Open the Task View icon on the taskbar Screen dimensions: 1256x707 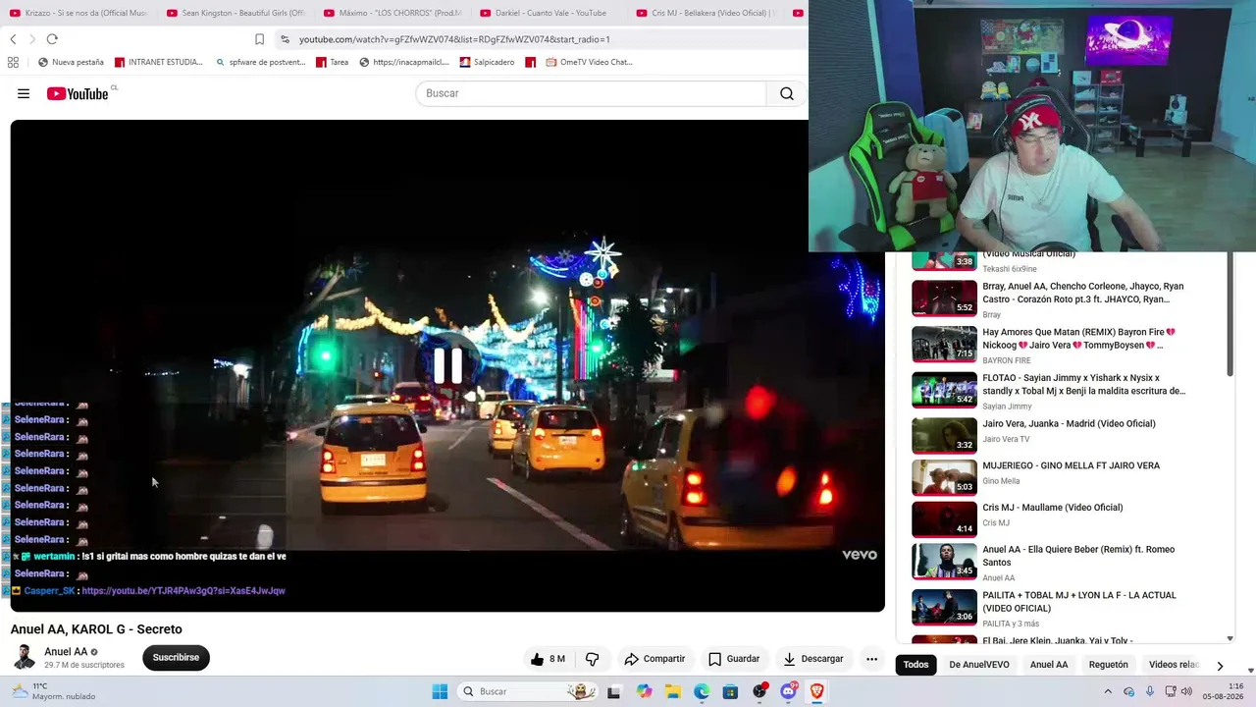coord(614,691)
